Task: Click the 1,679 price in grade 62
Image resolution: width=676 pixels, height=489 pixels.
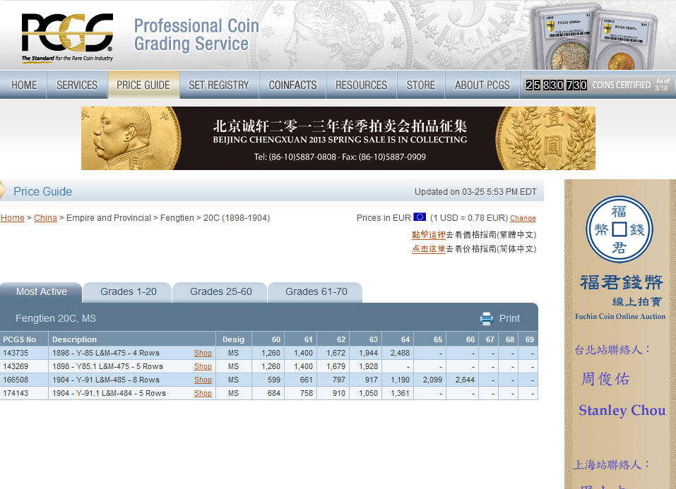Action: [336, 367]
